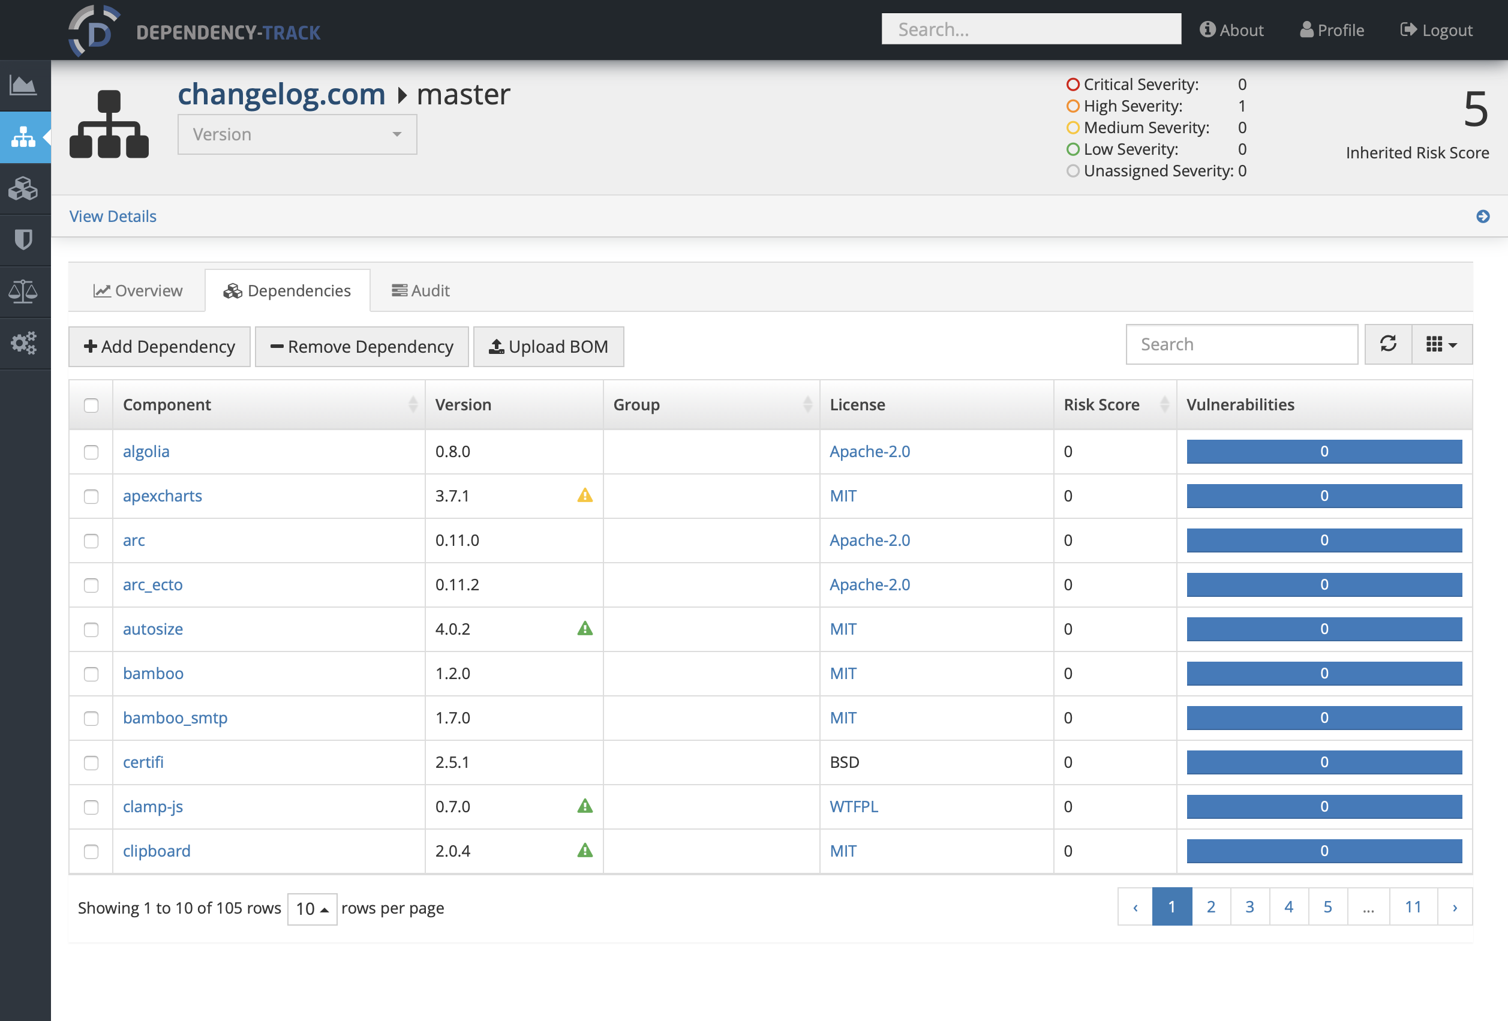Click the View Details link
Screen dimensions: 1508x1021
tap(112, 215)
